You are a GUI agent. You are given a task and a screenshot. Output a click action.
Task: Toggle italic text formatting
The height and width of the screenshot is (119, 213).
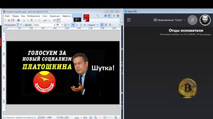77,25
